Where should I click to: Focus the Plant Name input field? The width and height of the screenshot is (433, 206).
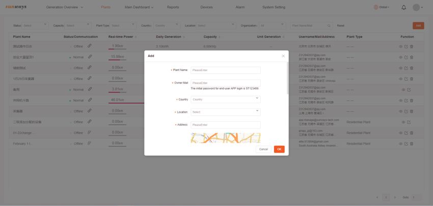pyautogui.click(x=226, y=70)
